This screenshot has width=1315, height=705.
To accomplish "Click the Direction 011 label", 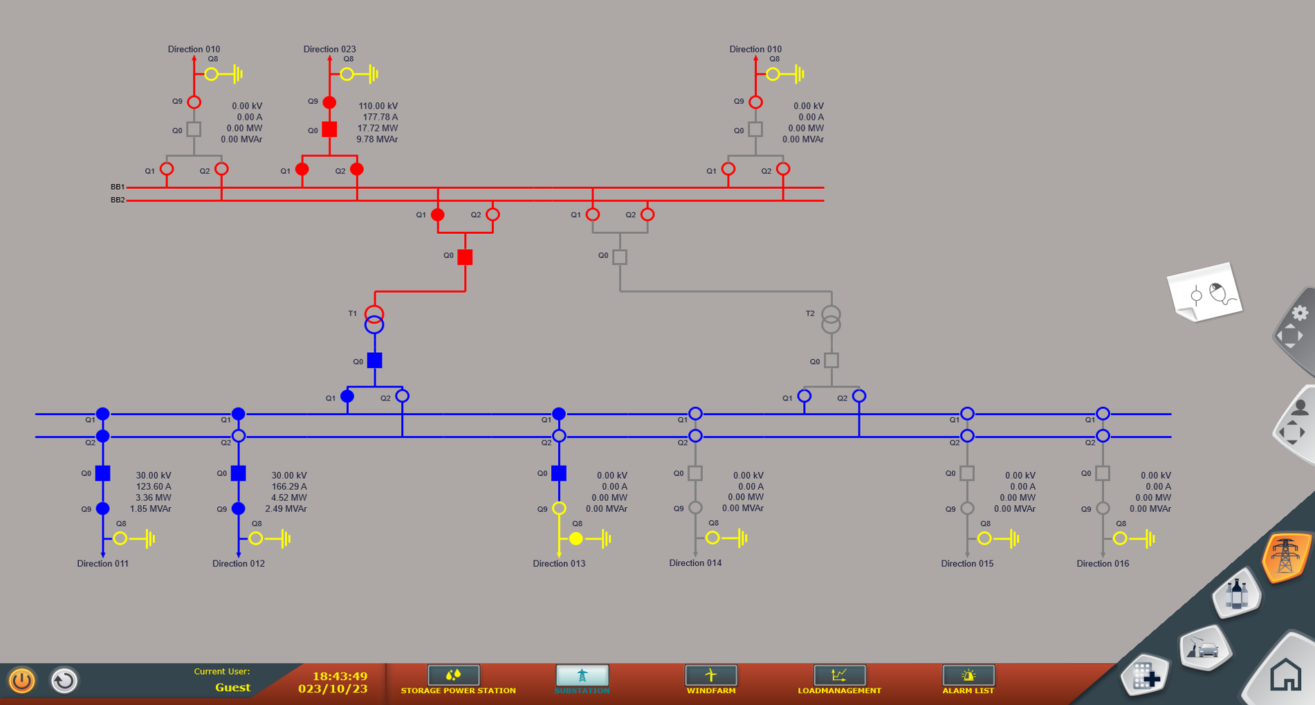I will pyautogui.click(x=103, y=564).
